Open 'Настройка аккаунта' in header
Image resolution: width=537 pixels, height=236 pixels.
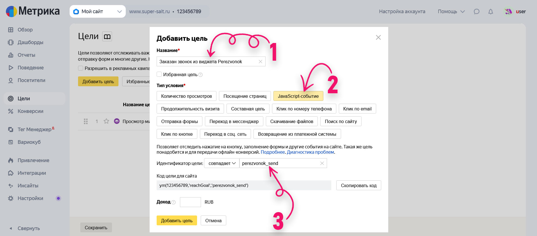point(402,12)
